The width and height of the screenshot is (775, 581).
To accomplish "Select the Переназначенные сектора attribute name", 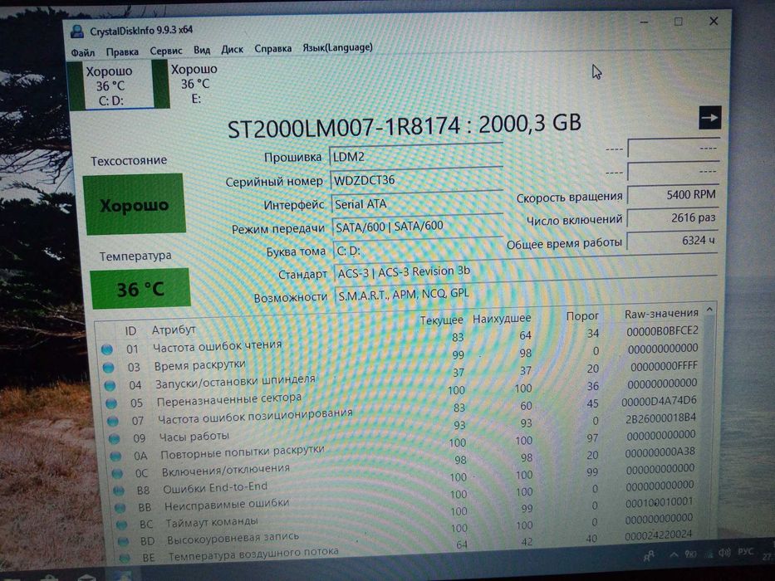I will 228,399.
